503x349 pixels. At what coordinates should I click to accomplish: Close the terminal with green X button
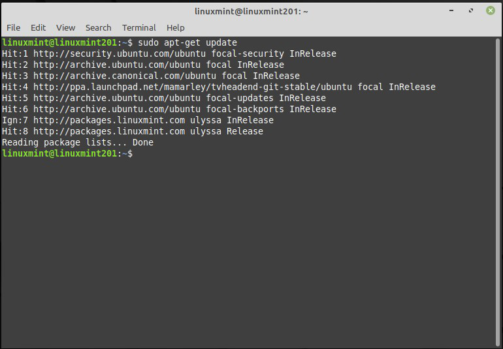[488, 11]
